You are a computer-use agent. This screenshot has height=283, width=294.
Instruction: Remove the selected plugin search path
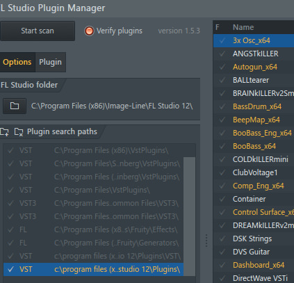tap(19, 132)
